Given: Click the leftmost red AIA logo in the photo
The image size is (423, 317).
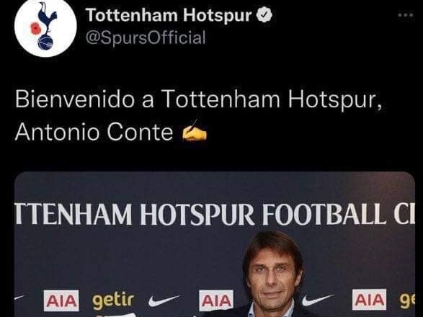Looking at the screenshot, I should coord(61,300).
